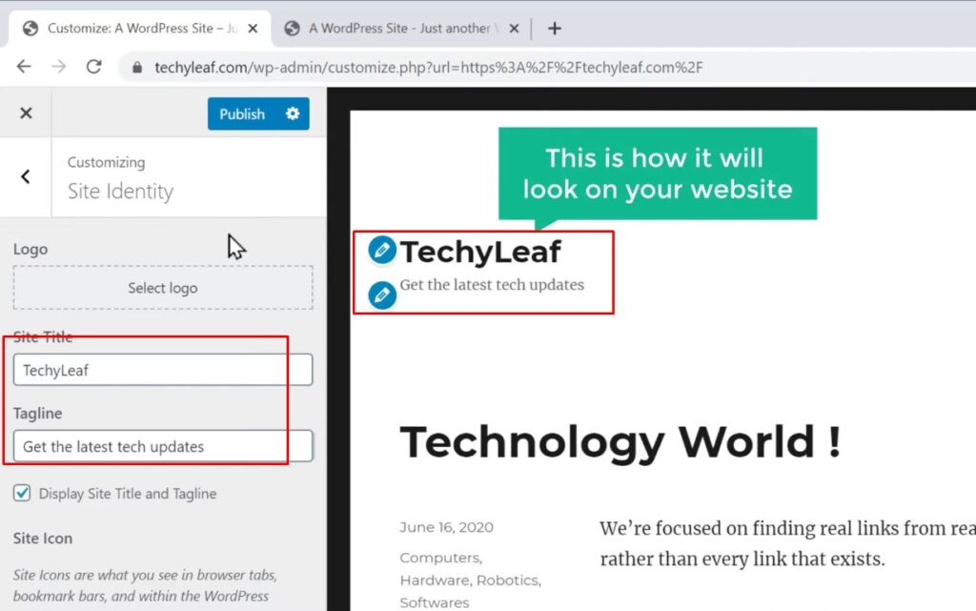Open the TechyLeaf site title link in preview
This screenshot has width=976, height=611.
click(480, 252)
